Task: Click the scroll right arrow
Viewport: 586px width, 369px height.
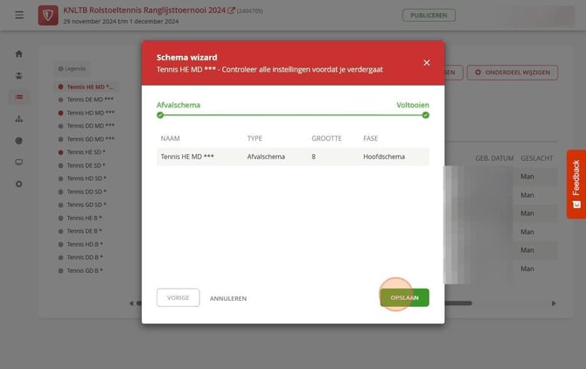Action: click(554, 303)
